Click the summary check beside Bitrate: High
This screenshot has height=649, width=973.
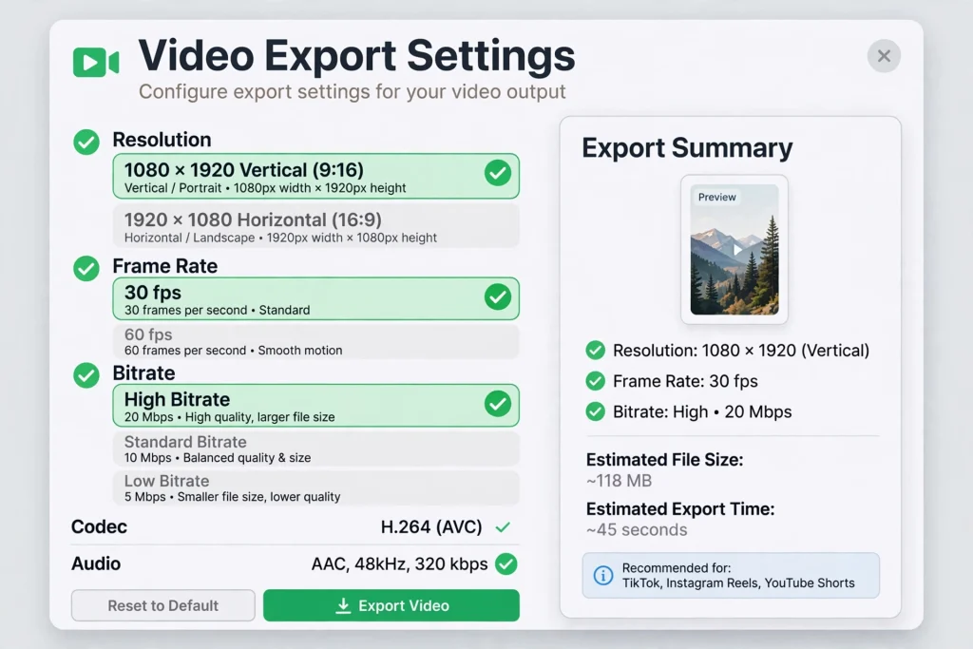coord(595,411)
